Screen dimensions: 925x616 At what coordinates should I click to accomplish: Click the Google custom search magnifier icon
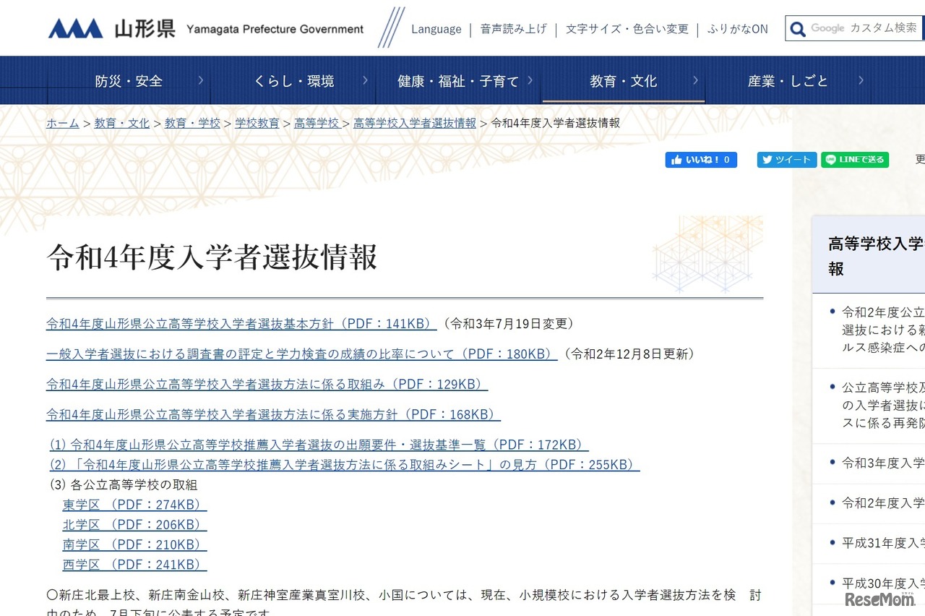[x=797, y=28]
